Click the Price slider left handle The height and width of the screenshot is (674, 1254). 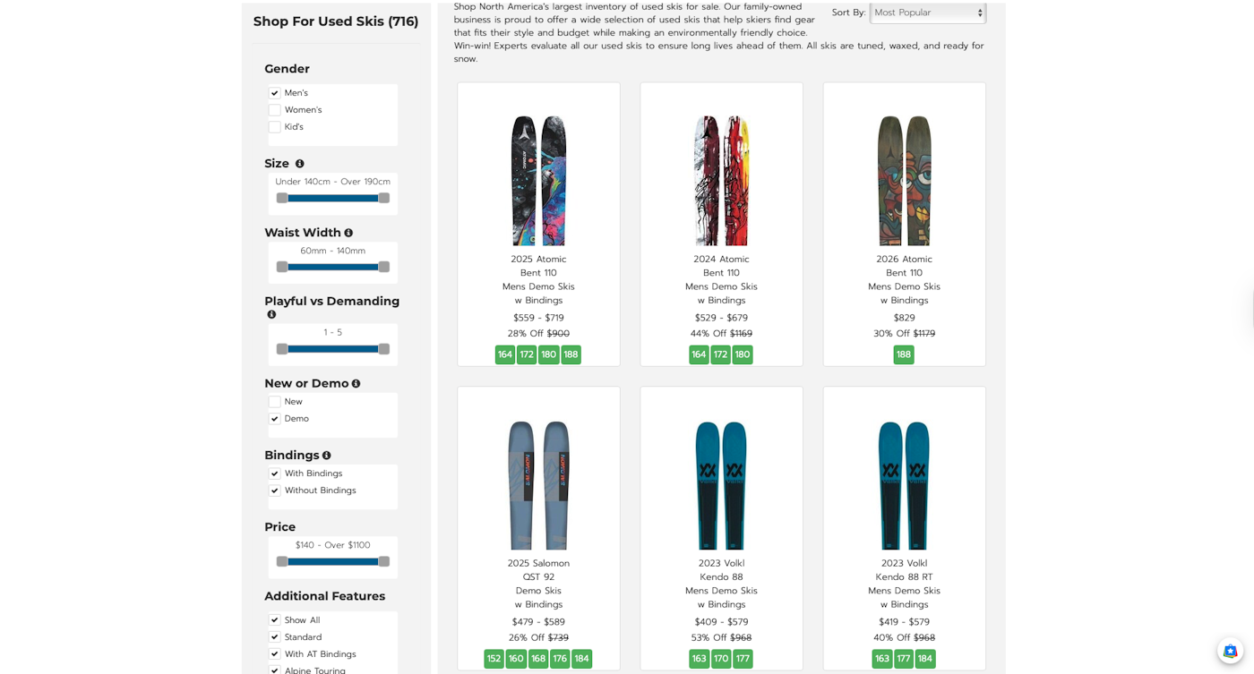coord(282,561)
